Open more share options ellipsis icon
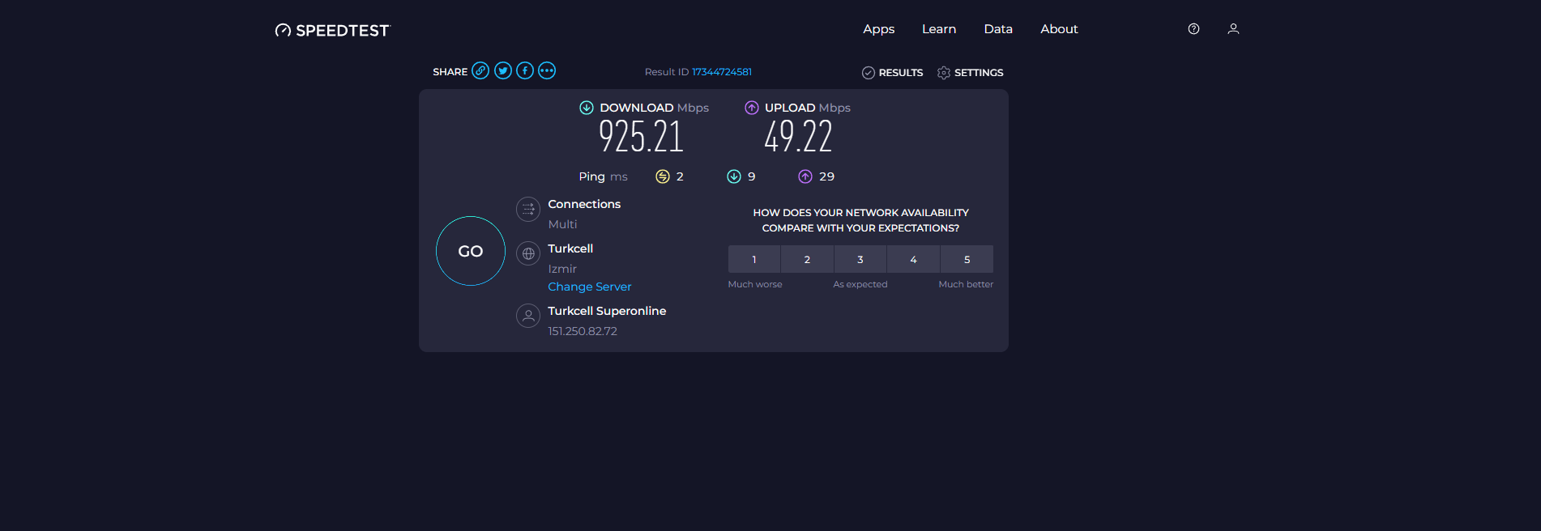Image resolution: width=1541 pixels, height=531 pixels. (547, 70)
